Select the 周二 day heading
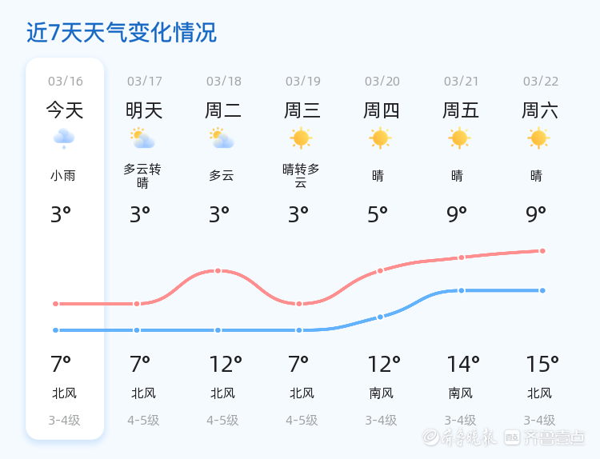 coord(223,110)
